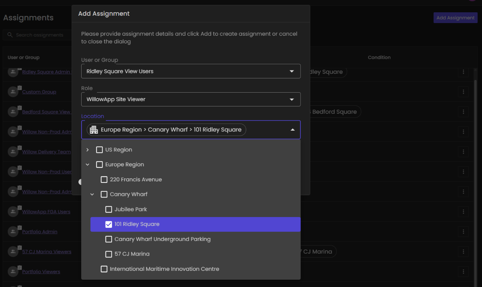The height and width of the screenshot is (287, 482).
Task: Click group avatar icon beside Portfolio Viewers
Action: click(13, 272)
